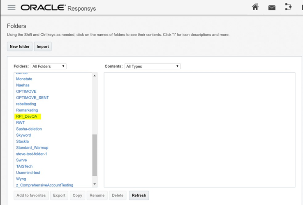Open the OPTIMOVE_SENT folder
Screen dimensions: 303x205
[x=32, y=98]
